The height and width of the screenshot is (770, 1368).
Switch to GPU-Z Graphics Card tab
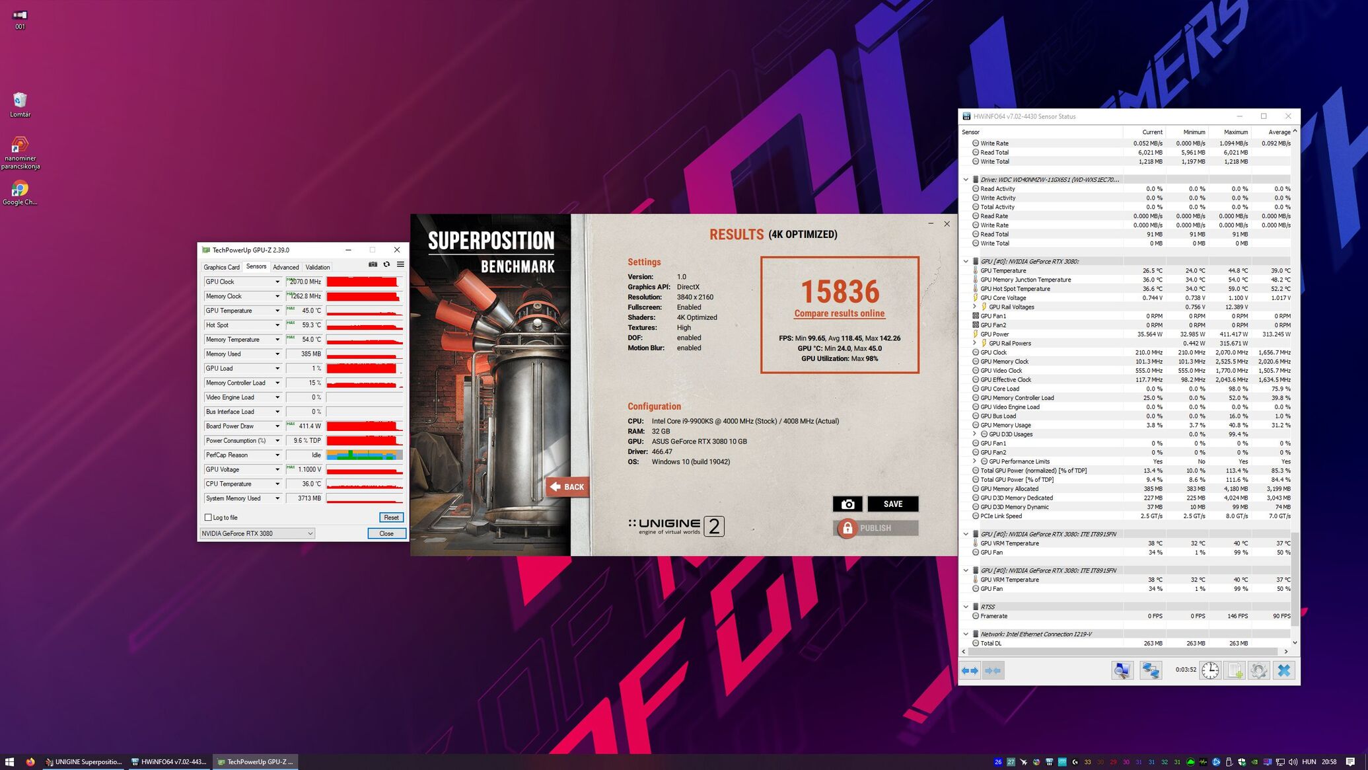[221, 268]
